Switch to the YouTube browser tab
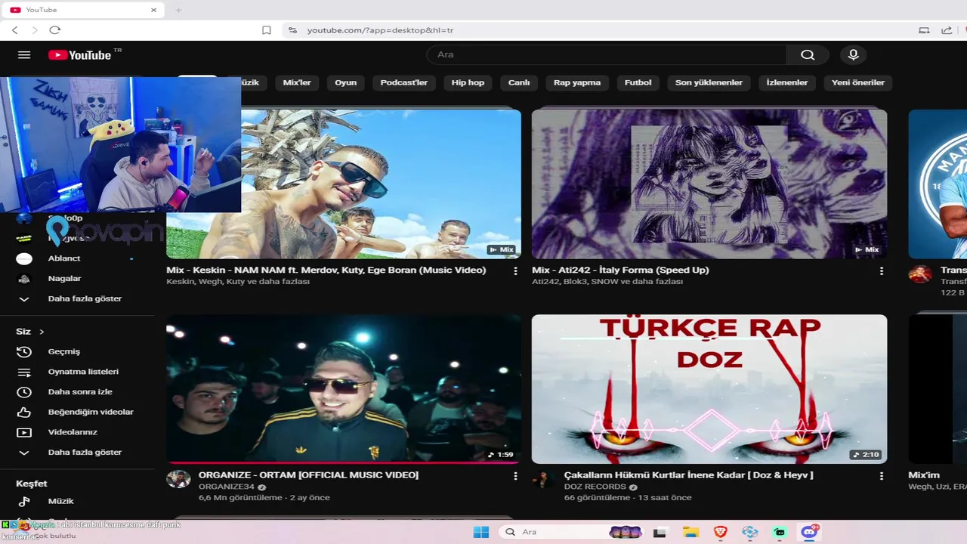Image resolution: width=967 pixels, height=544 pixels. pos(83,10)
